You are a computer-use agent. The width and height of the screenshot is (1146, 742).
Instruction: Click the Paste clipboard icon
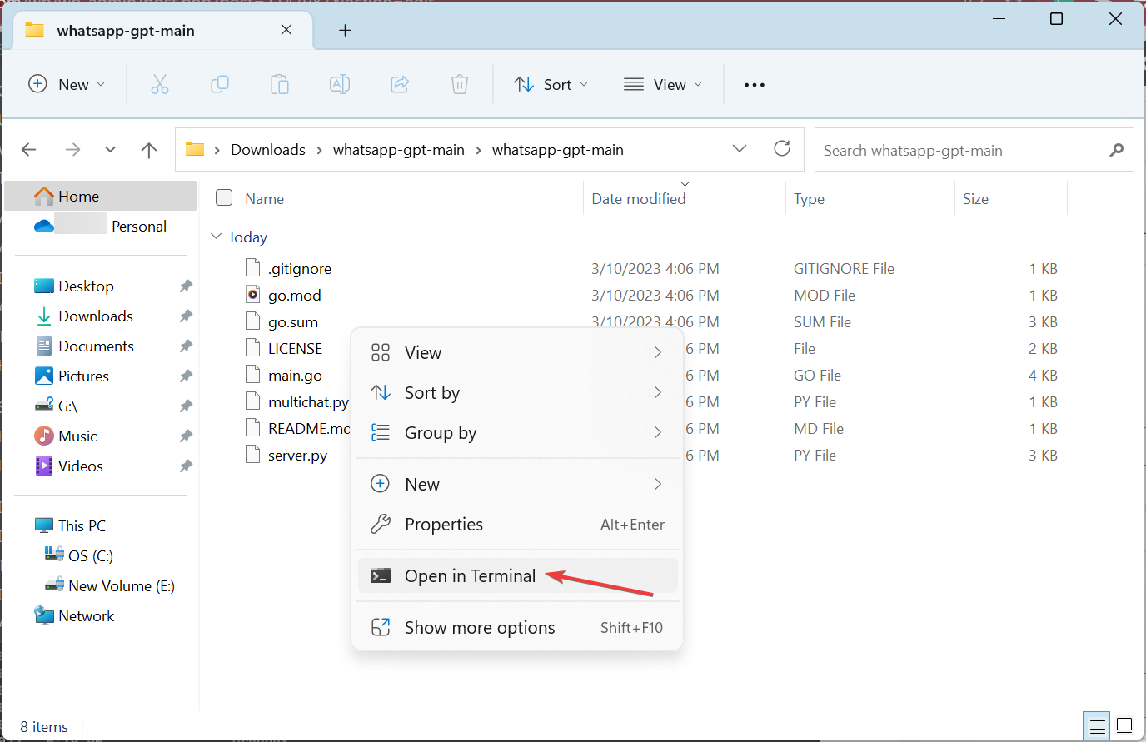tap(280, 84)
